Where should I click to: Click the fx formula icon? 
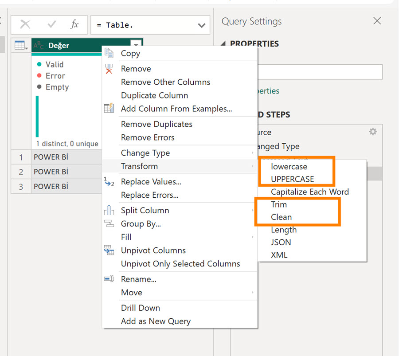tap(74, 25)
